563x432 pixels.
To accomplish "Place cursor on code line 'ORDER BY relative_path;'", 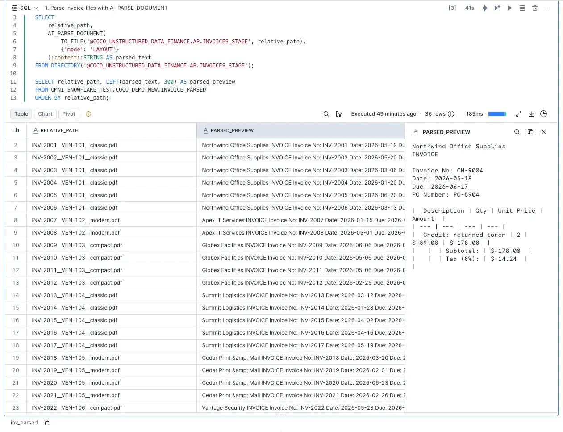I will (72, 98).
